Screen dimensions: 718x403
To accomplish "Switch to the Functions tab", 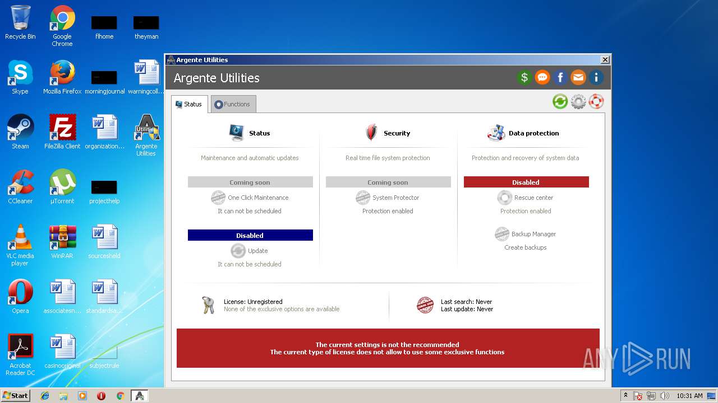I will pos(233,104).
